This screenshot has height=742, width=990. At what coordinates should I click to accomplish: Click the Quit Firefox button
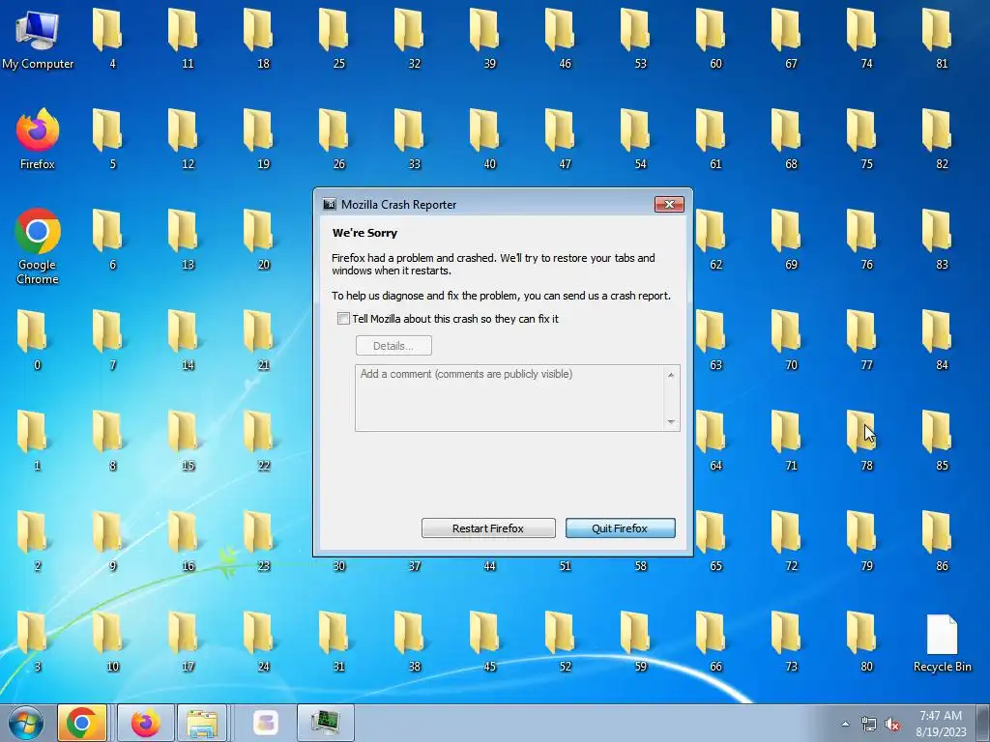620,528
